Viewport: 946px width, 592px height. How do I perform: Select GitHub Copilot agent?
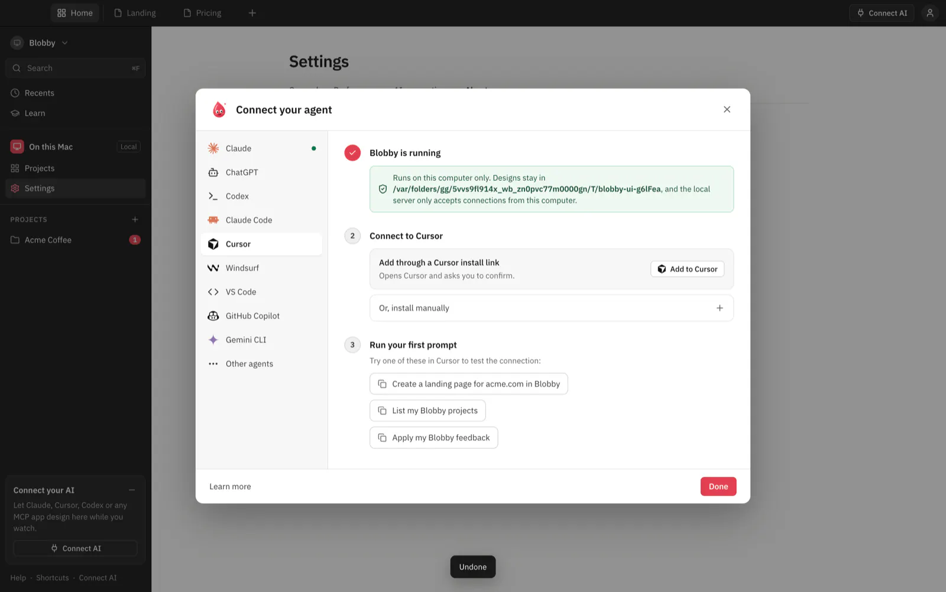pyautogui.click(x=261, y=316)
